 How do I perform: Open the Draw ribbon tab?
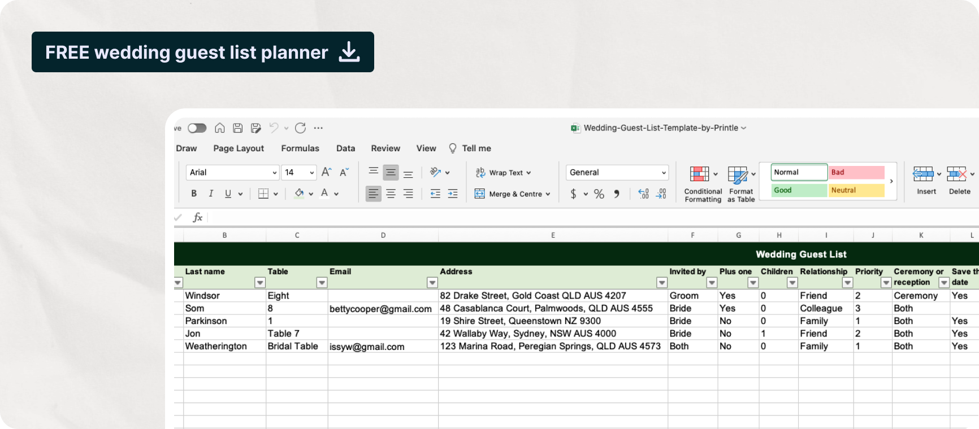click(x=187, y=148)
